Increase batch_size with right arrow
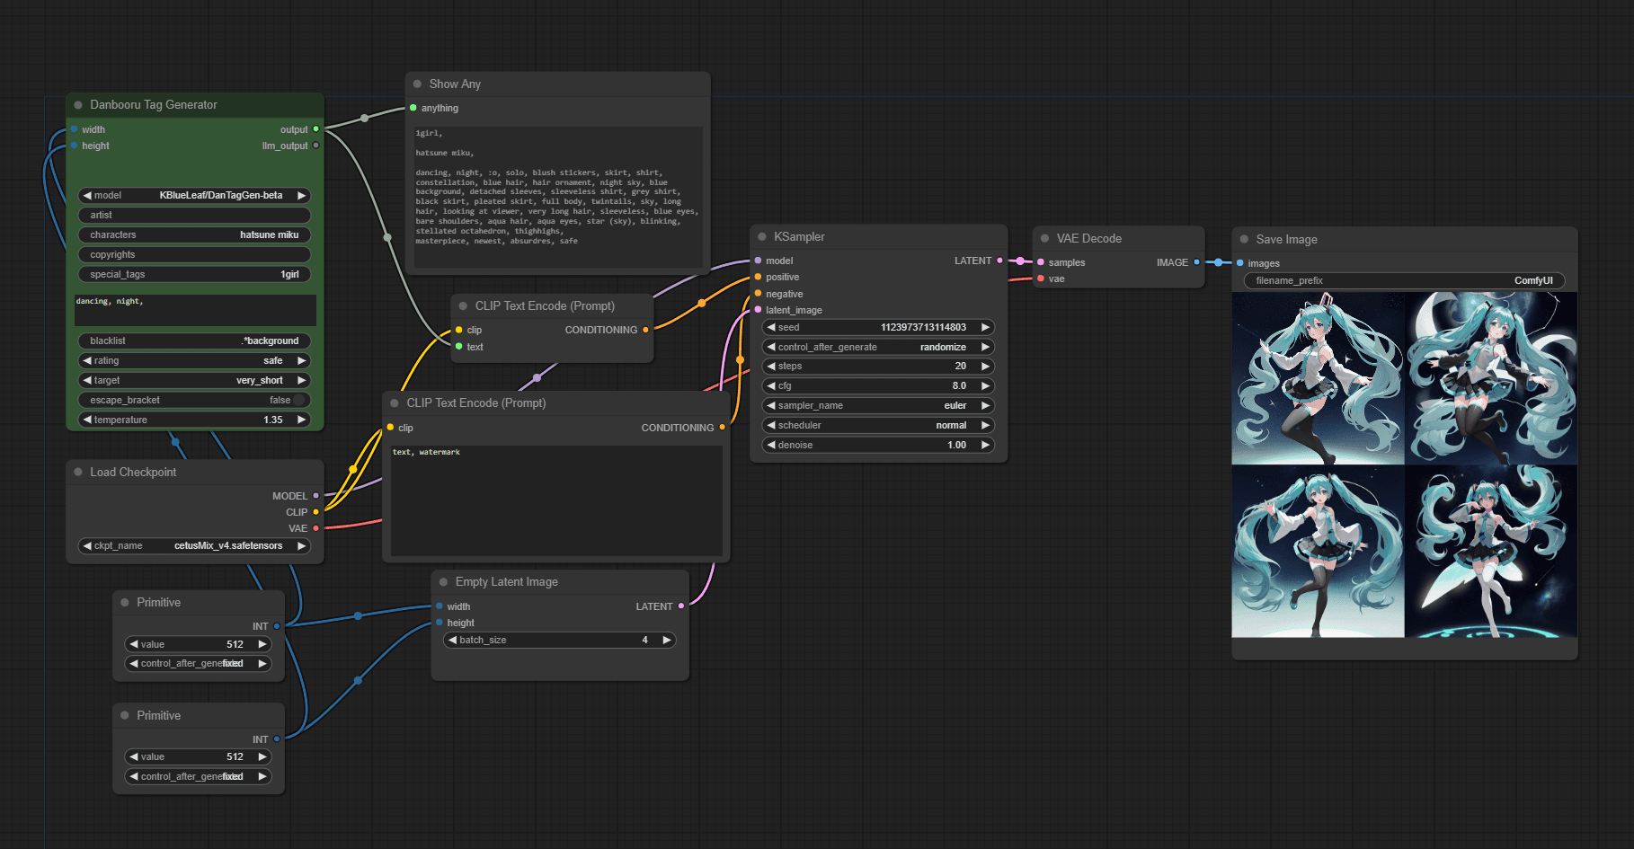Image resolution: width=1634 pixels, height=849 pixels. (x=667, y=640)
